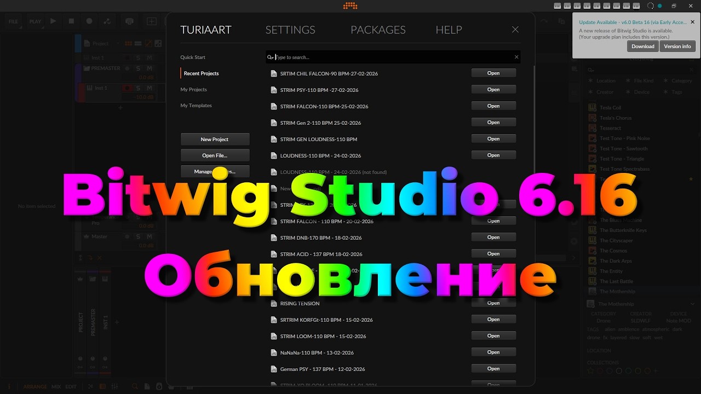The image size is (701, 394).
Task: Solo the PREMASTER track
Action: pos(138,68)
